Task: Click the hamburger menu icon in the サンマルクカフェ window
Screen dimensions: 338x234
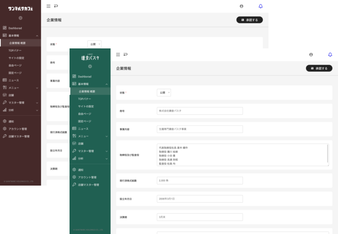Action: 49,6
